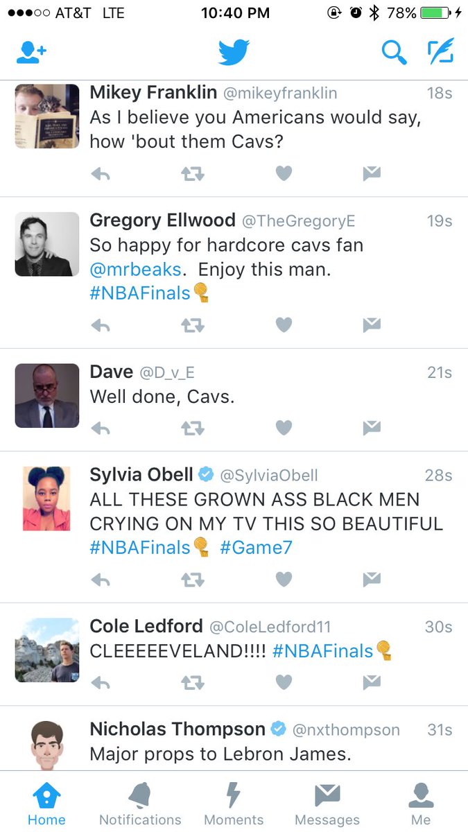Like Mikey Franklin's tweet
The width and height of the screenshot is (468, 832).
284,175
